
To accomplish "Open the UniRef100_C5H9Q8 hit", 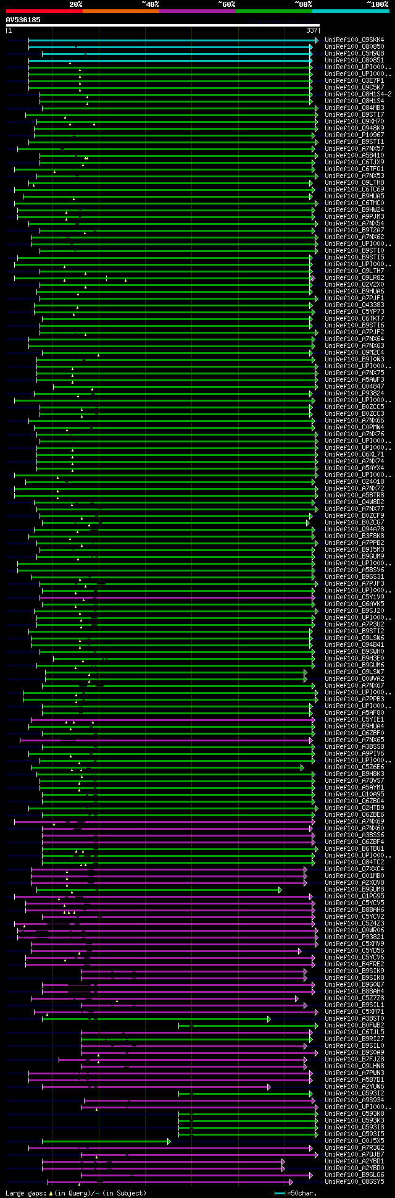I will (354, 54).
